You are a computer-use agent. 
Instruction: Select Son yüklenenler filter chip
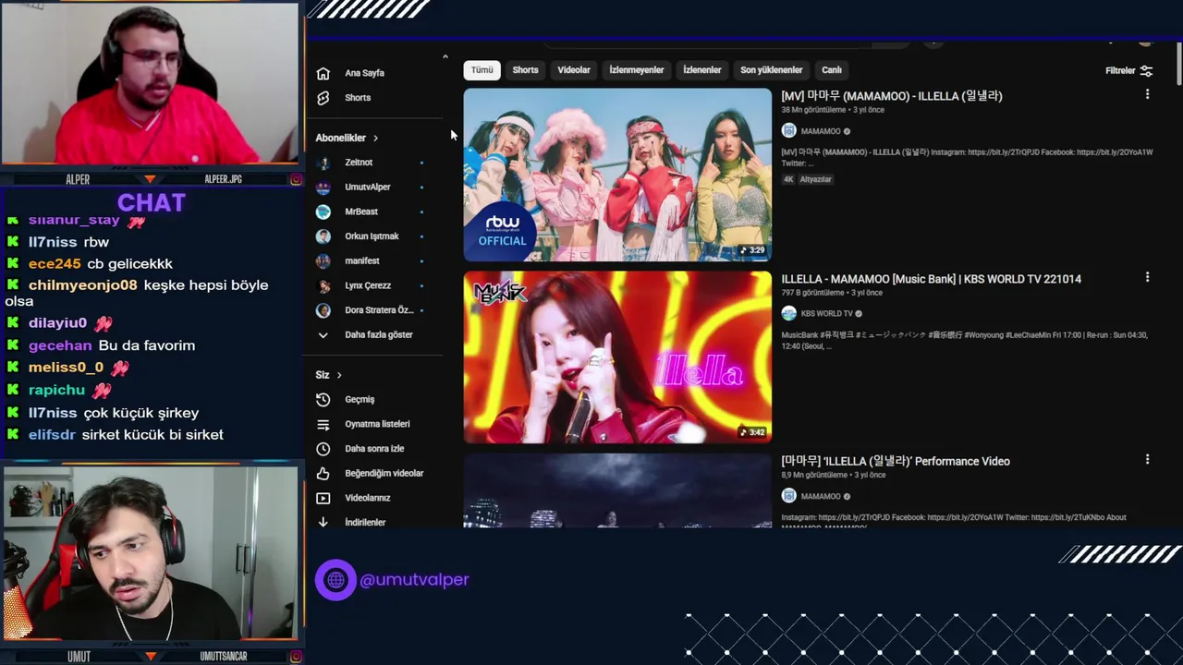(x=772, y=70)
